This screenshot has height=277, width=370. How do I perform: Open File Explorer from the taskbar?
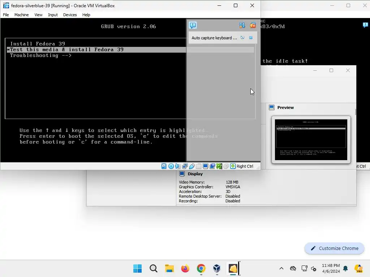click(x=169, y=268)
